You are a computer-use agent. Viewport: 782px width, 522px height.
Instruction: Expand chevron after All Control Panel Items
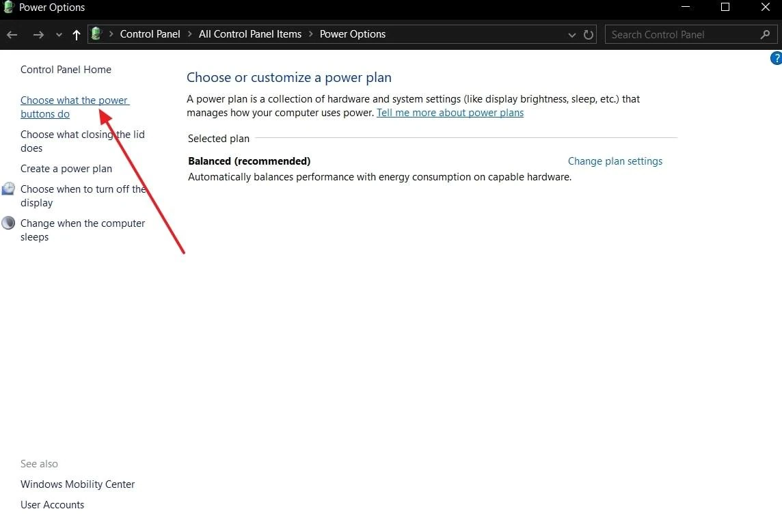310,34
